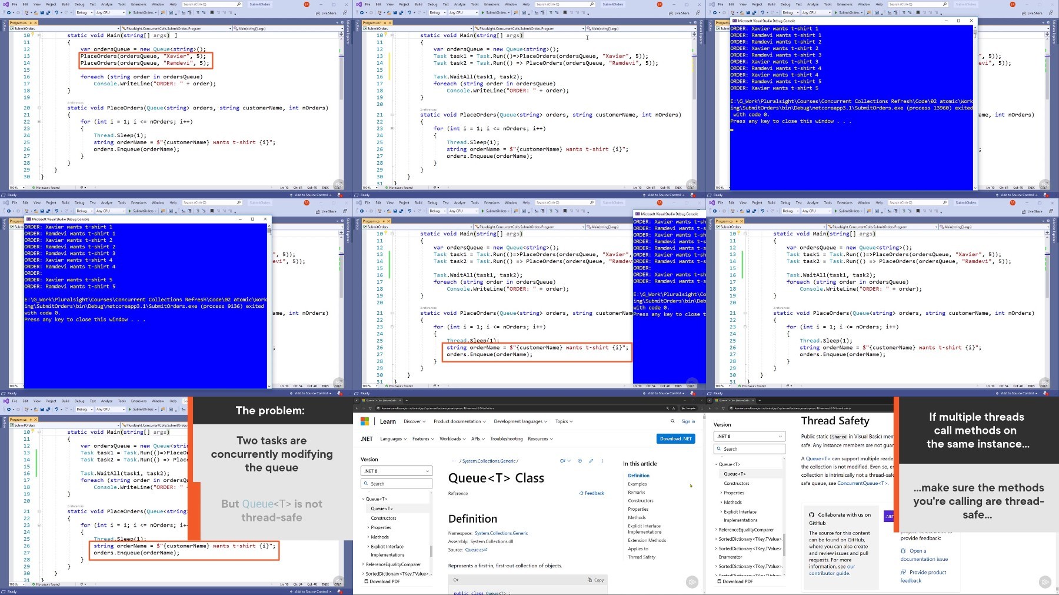Click Feedback link on Queue<T> Class page
The width and height of the screenshot is (1059, 595).
592,493
